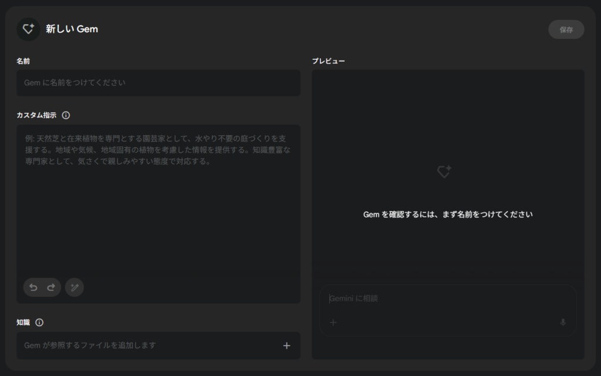
Task: Open the 知識 info icon
Action: click(x=39, y=323)
